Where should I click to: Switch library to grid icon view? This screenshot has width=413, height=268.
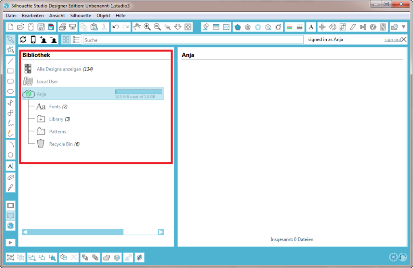[x=66, y=39]
